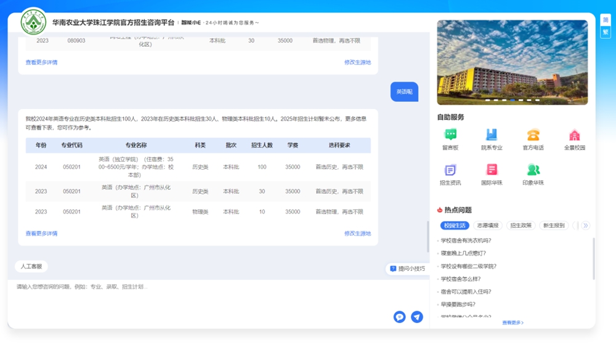Open the 招生资讯 admissions news icon
The height and width of the screenshot is (344, 616).
(x=450, y=170)
